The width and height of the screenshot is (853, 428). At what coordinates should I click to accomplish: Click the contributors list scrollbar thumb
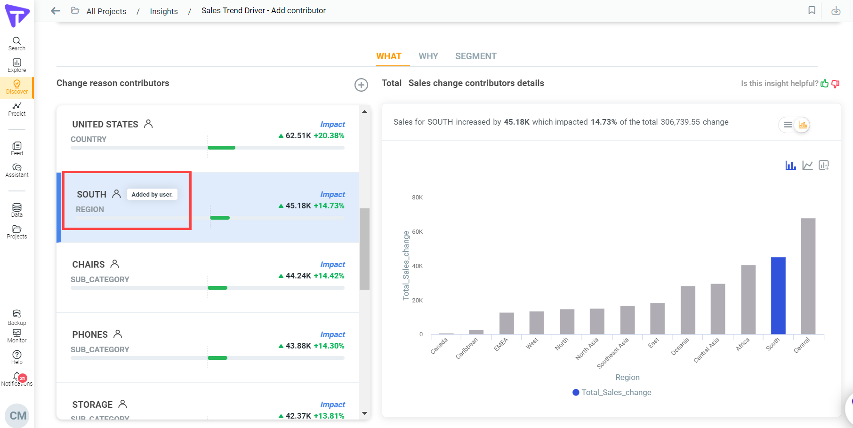point(364,249)
